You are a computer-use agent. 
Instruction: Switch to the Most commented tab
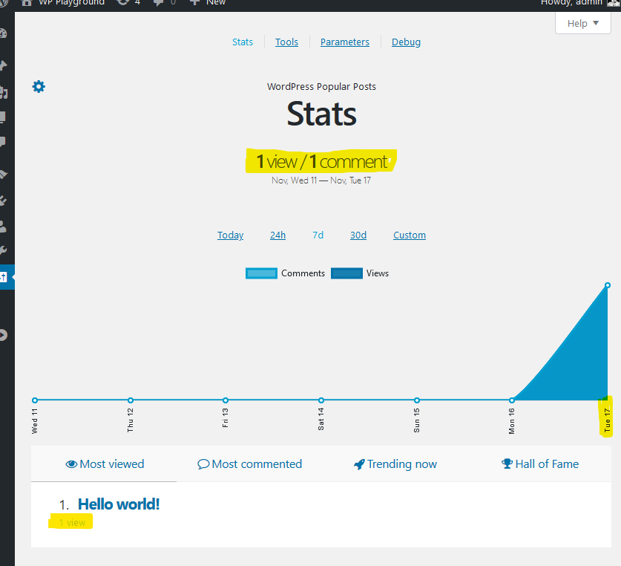click(249, 463)
